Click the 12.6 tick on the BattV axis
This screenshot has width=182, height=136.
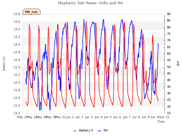(x=17, y=60)
